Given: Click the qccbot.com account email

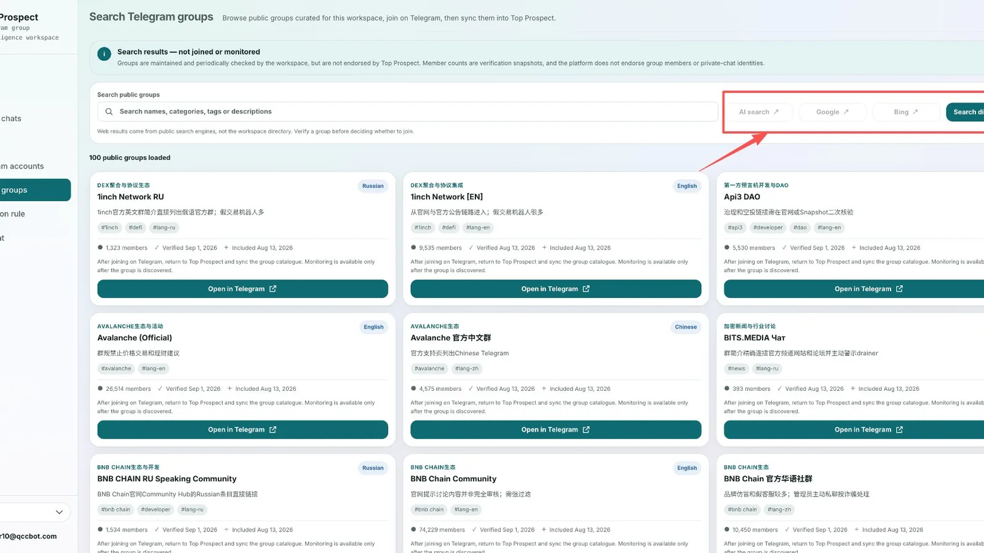Looking at the screenshot, I should (28, 536).
